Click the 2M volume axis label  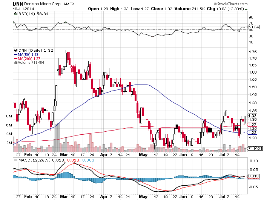[x=9, y=143]
